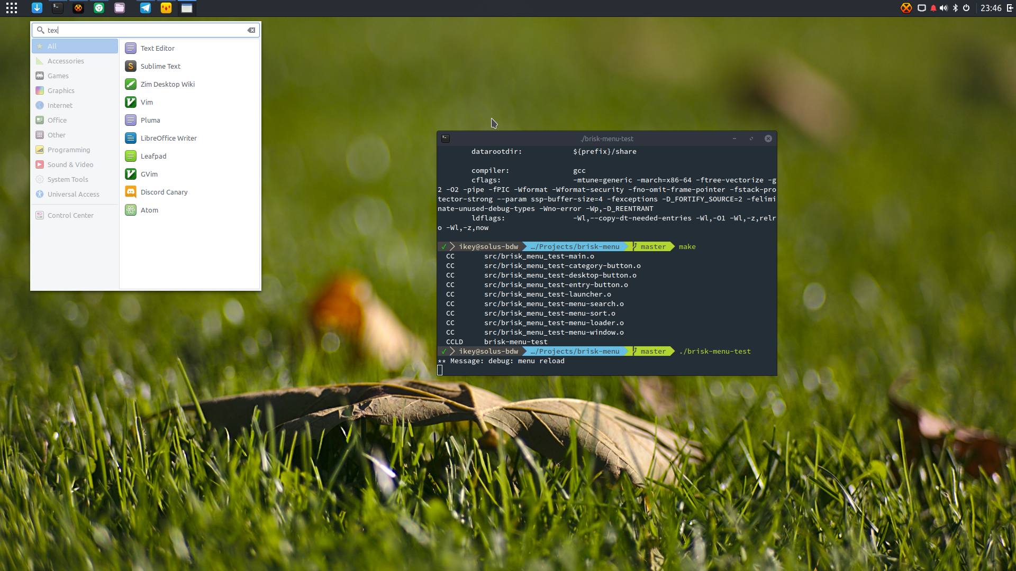Click the 23:46 clock
Viewport: 1016px width, 571px height.
coord(991,8)
